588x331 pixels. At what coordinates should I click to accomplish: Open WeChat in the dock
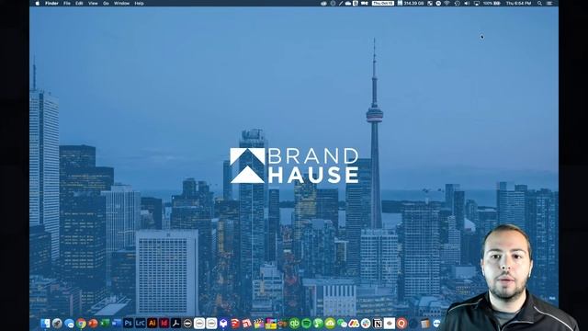(342, 323)
